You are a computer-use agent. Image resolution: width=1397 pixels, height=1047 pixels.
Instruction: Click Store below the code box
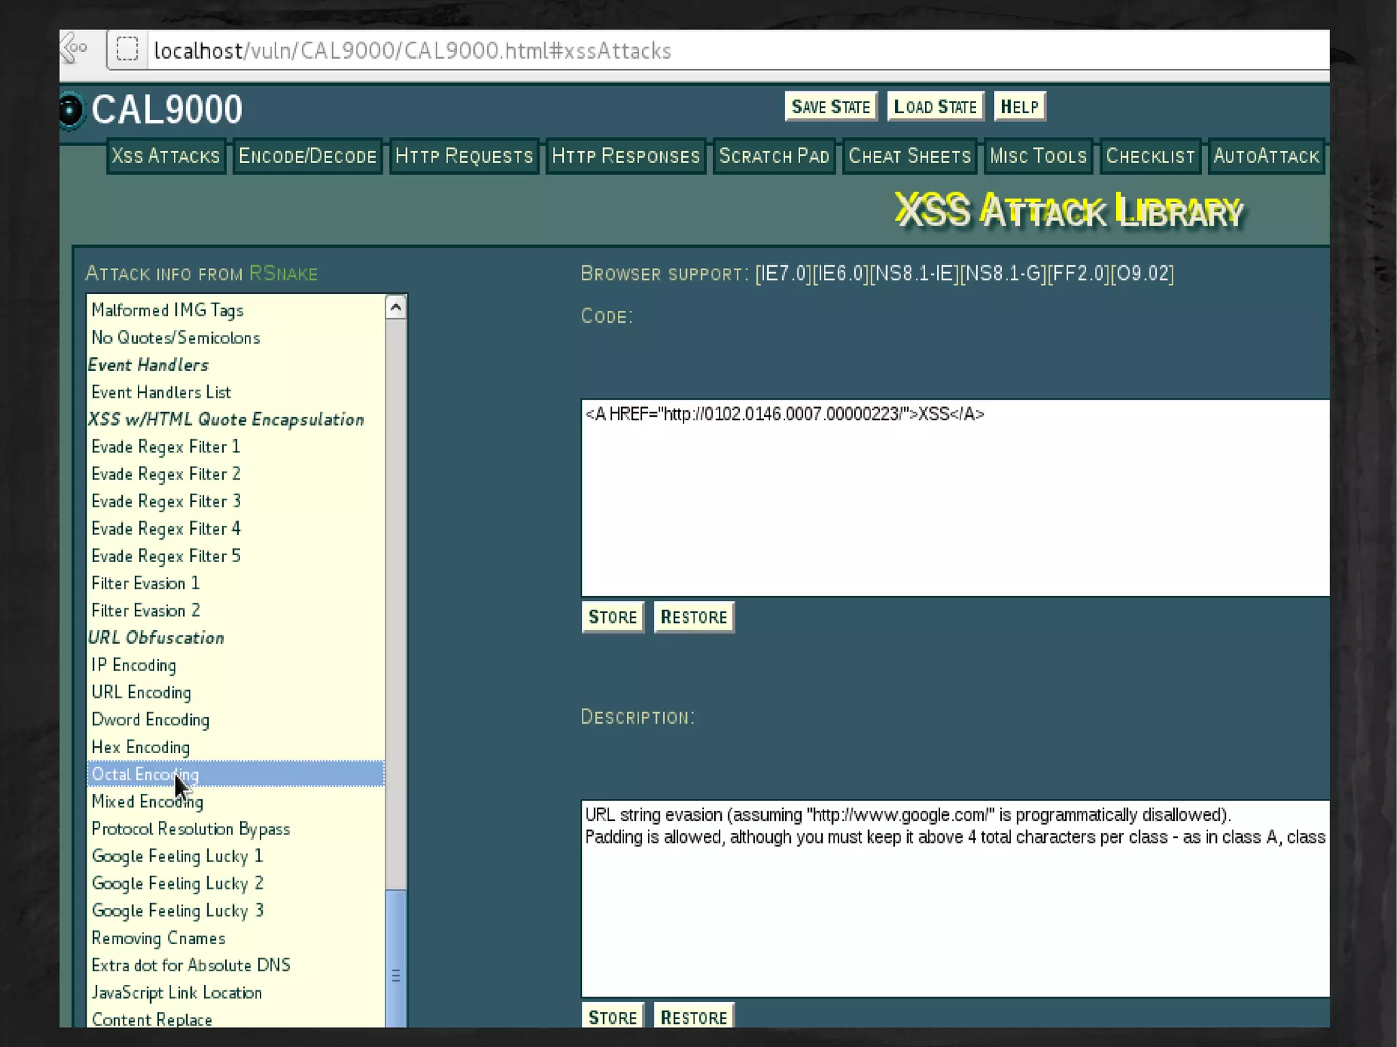point(612,617)
